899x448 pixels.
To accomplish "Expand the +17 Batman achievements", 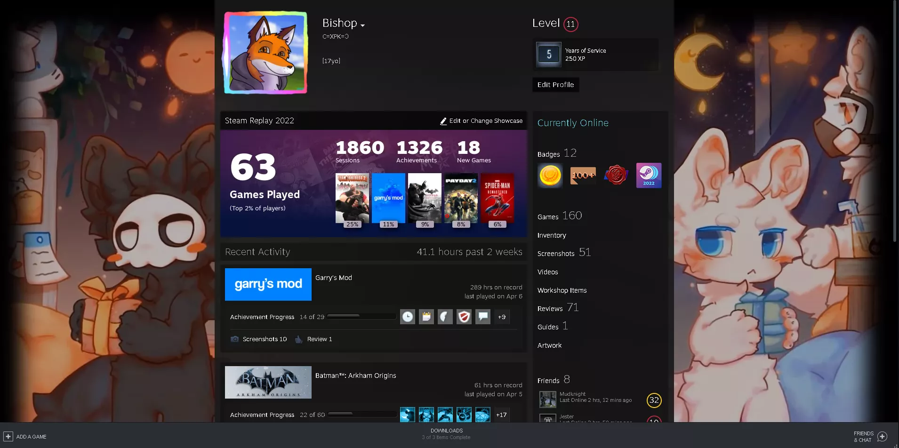I will point(501,415).
